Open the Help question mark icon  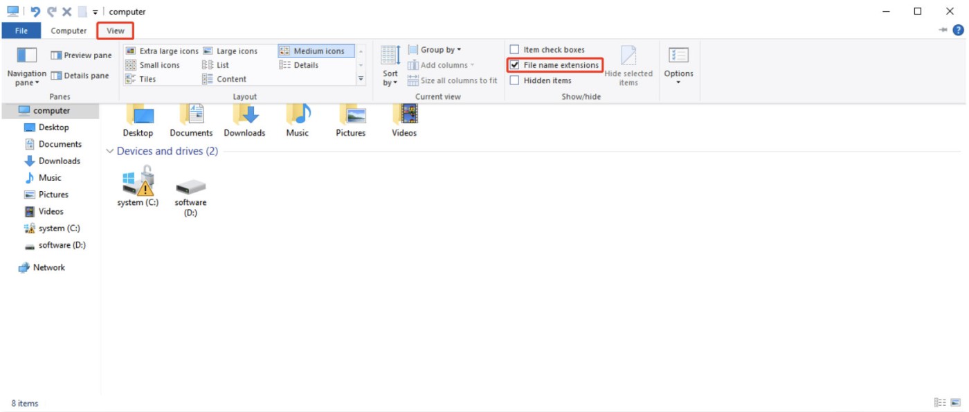(x=958, y=30)
